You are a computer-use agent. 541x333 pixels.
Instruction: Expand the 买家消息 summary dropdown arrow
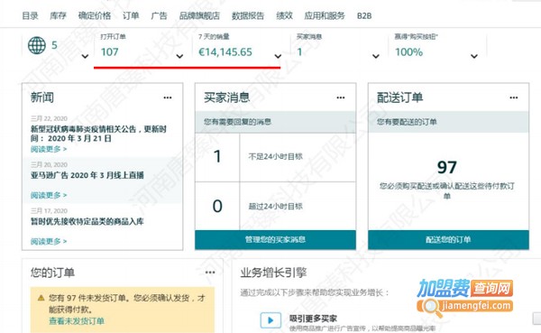[376, 56]
